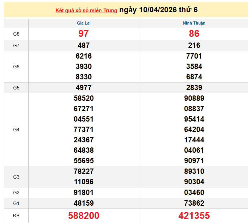Image resolution: width=248 pixels, height=223 pixels.
Task: Click Ninh Thuận G5 number 2839
Action: pyautogui.click(x=194, y=88)
